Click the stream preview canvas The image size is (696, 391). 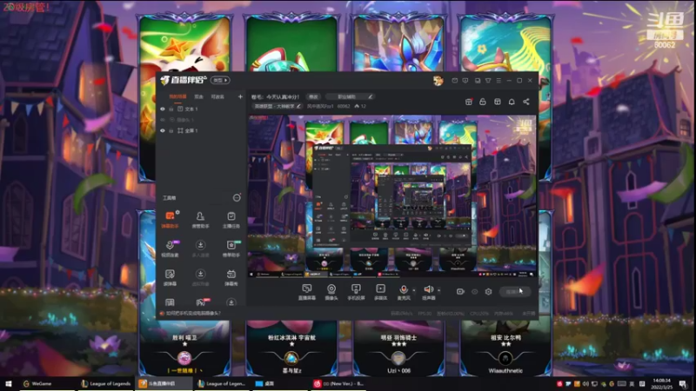(392, 196)
